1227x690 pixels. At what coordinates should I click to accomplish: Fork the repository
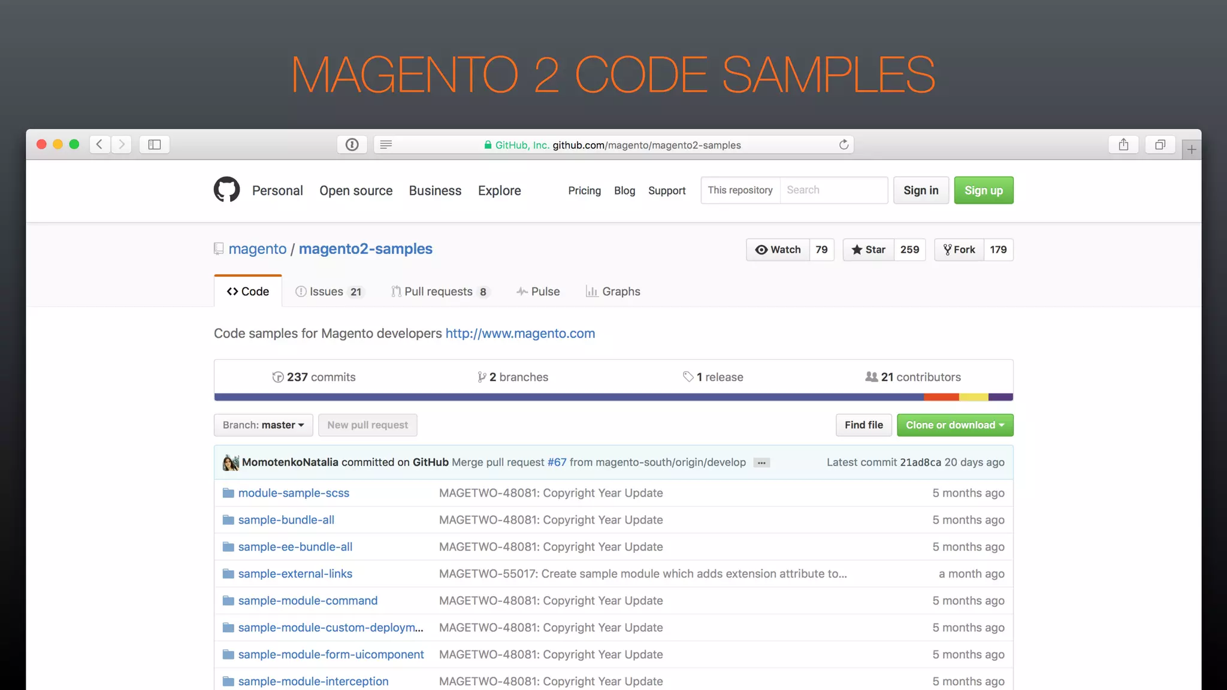coord(959,250)
